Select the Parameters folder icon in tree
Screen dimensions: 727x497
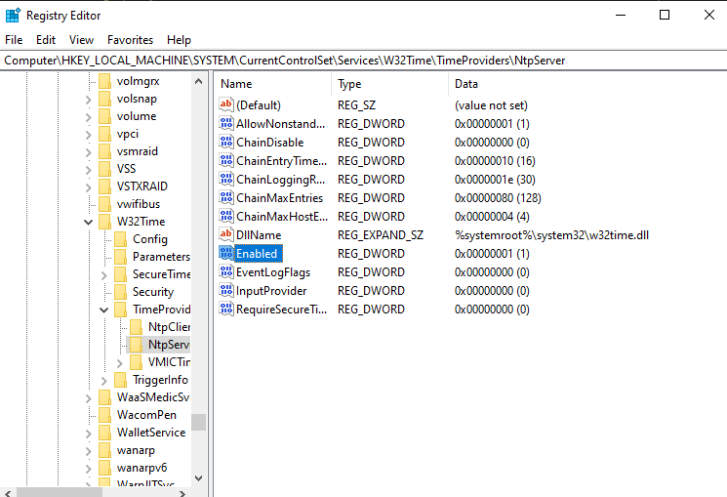pos(121,257)
